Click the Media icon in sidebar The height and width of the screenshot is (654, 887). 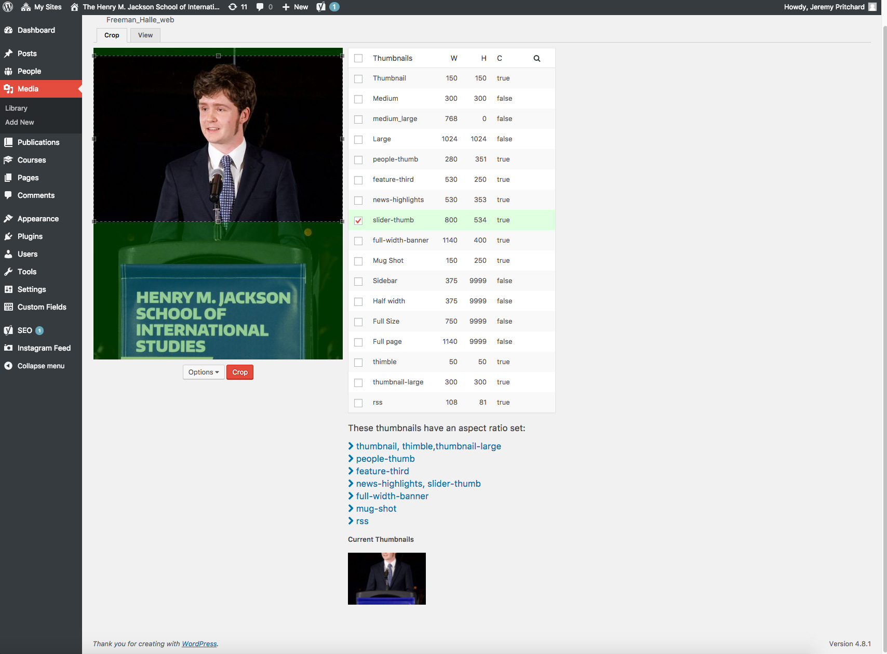point(8,89)
